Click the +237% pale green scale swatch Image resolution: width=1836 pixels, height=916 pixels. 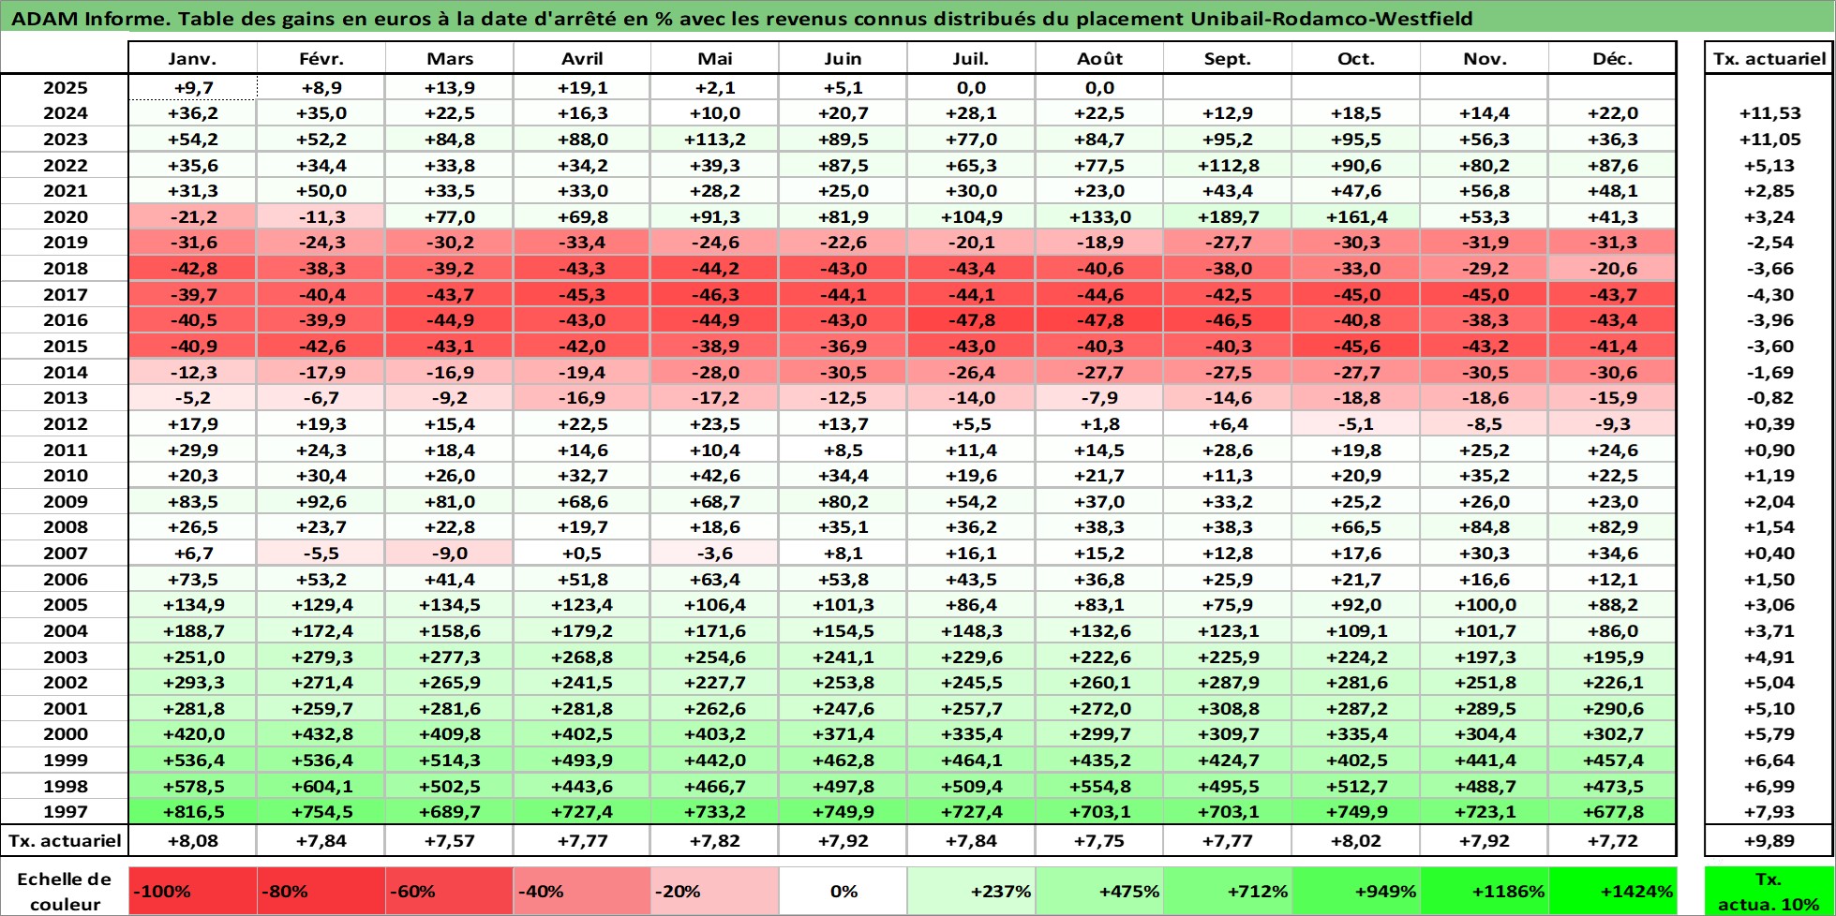tap(972, 891)
